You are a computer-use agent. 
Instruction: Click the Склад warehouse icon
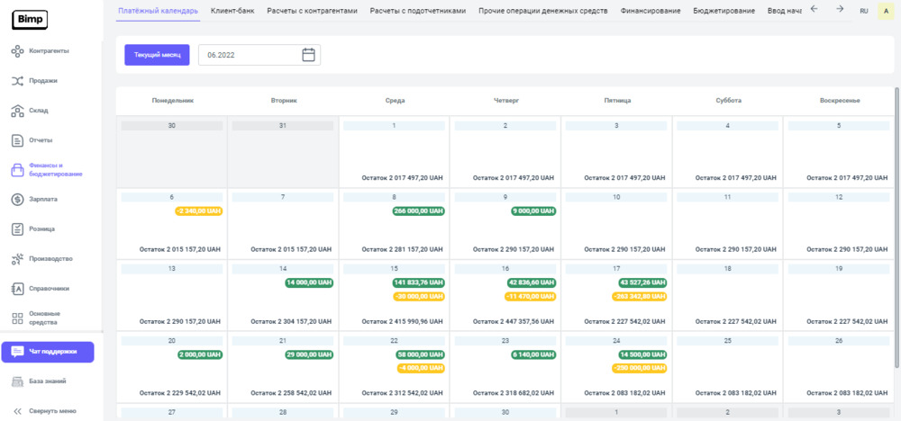[17, 111]
